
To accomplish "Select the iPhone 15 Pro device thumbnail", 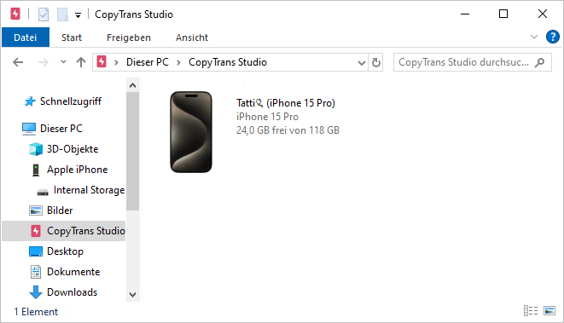I will click(x=191, y=132).
